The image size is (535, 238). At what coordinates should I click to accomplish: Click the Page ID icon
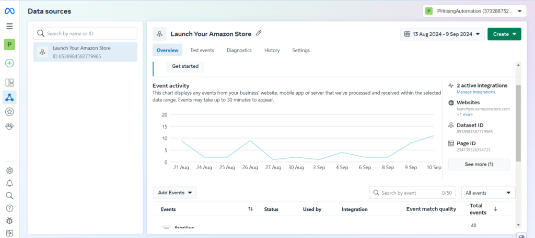[x=451, y=144]
